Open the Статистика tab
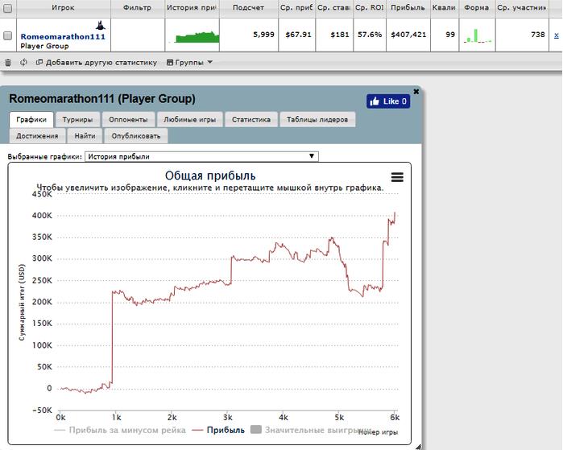Viewport: 563px width, 450px height. point(251,119)
